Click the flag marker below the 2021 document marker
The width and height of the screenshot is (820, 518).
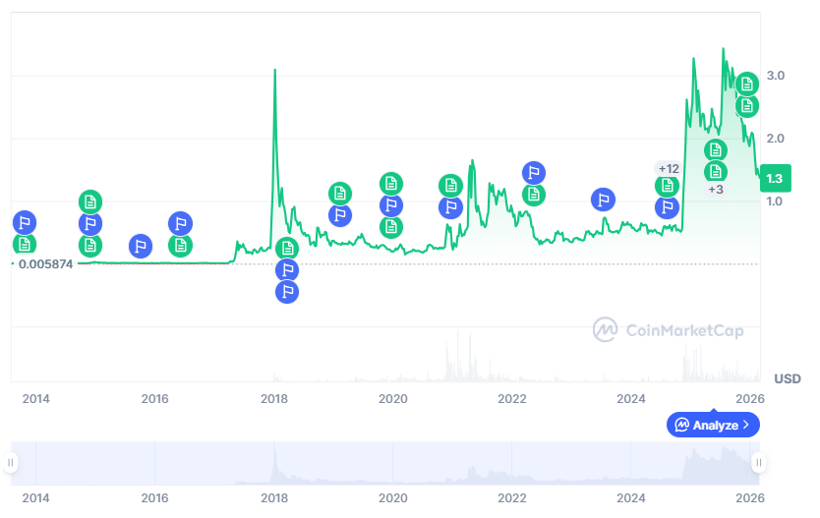pyautogui.click(x=450, y=207)
